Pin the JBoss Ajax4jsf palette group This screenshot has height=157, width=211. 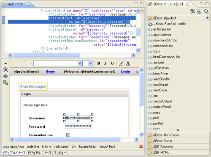click(207, 18)
